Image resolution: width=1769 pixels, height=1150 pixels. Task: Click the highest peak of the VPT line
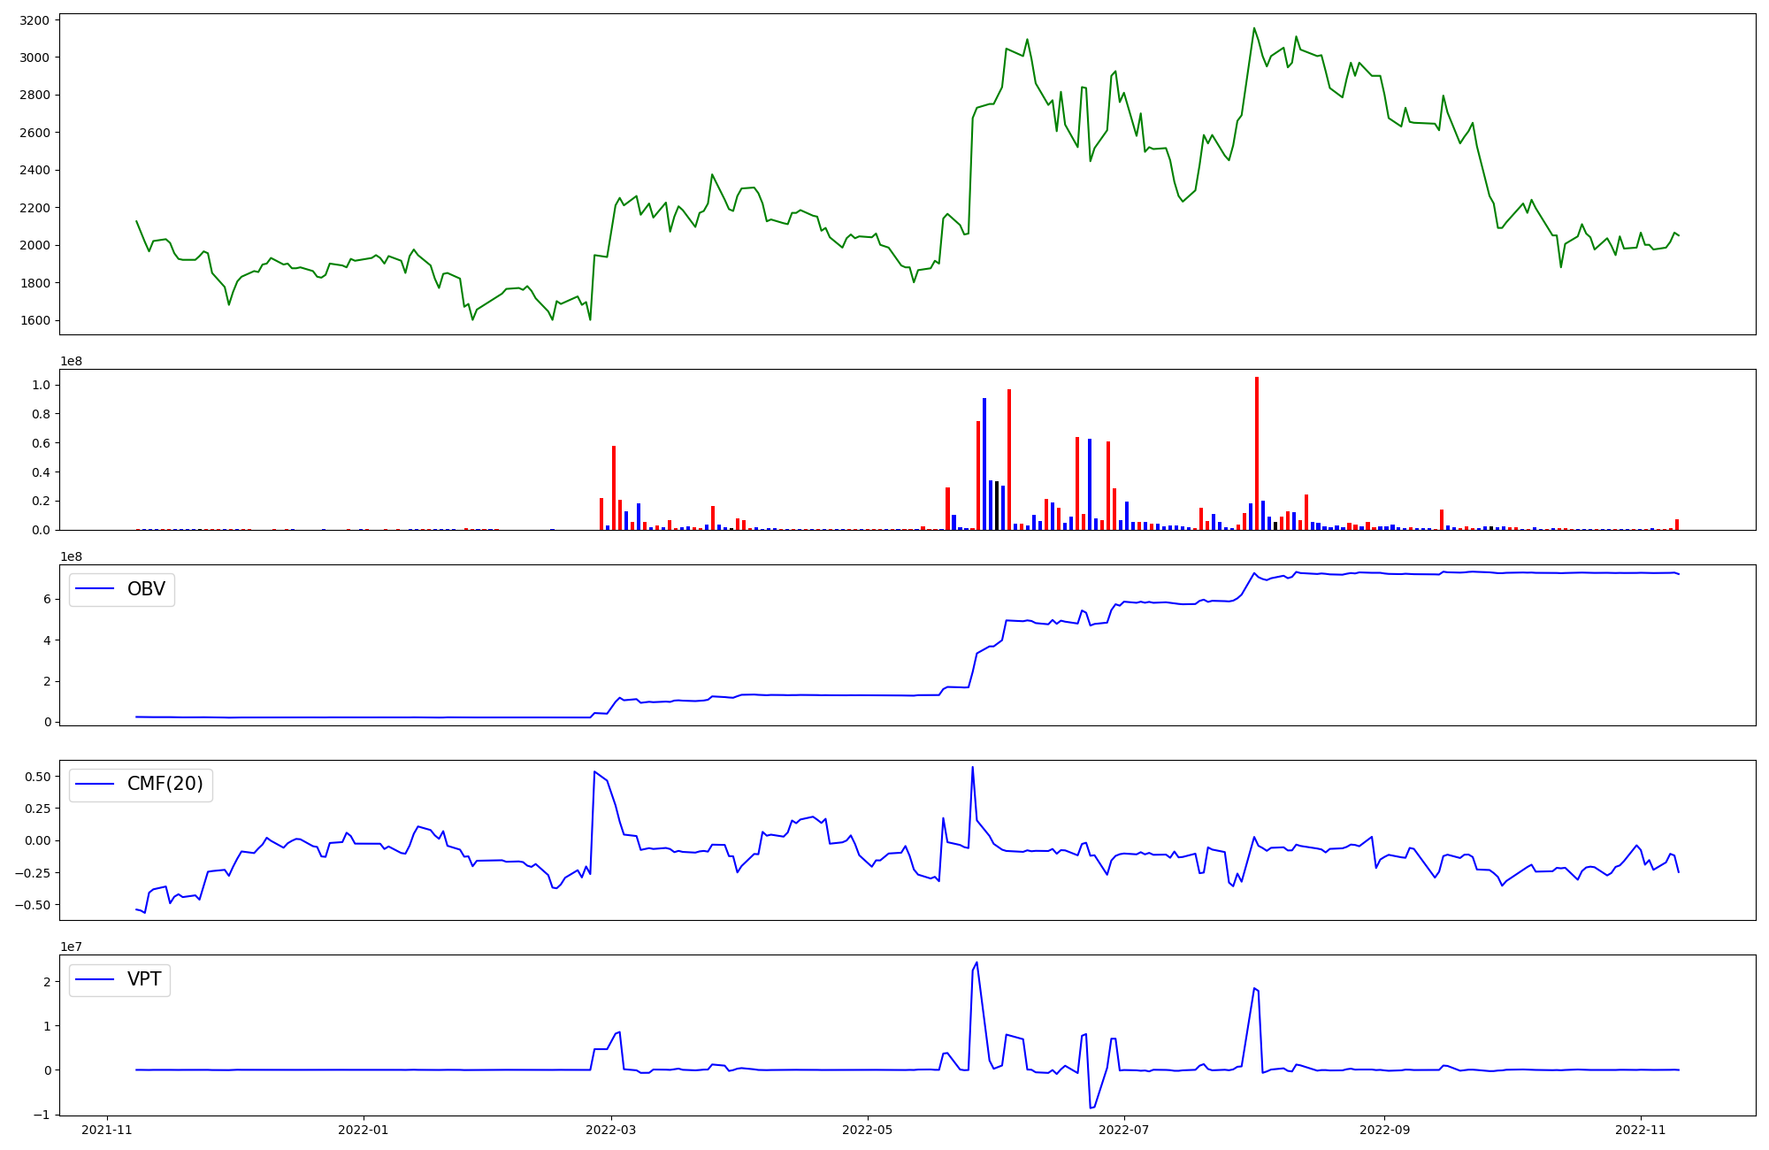click(976, 962)
